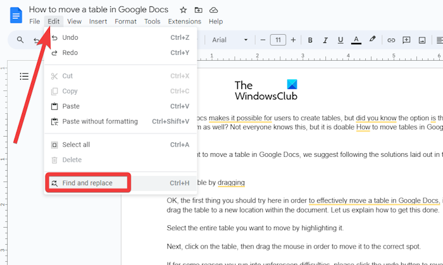
Task: Insert a link using the link icon
Action: (x=391, y=40)
